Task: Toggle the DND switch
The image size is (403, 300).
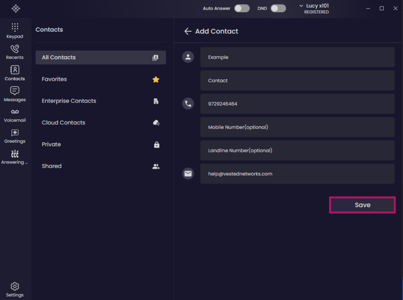Action: pos(279,8)
